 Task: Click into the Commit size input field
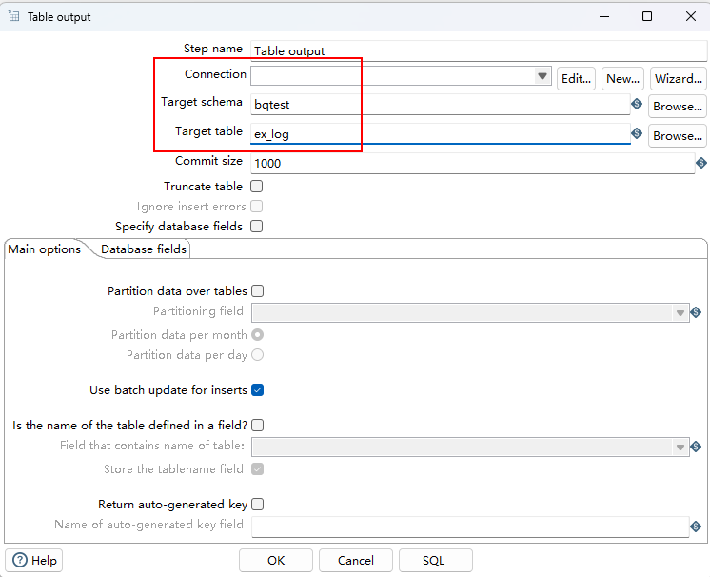pos(473,163)
